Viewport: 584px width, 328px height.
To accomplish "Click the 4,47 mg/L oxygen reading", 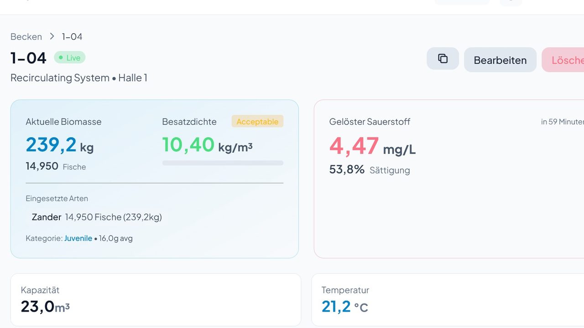I will (372, 146).
